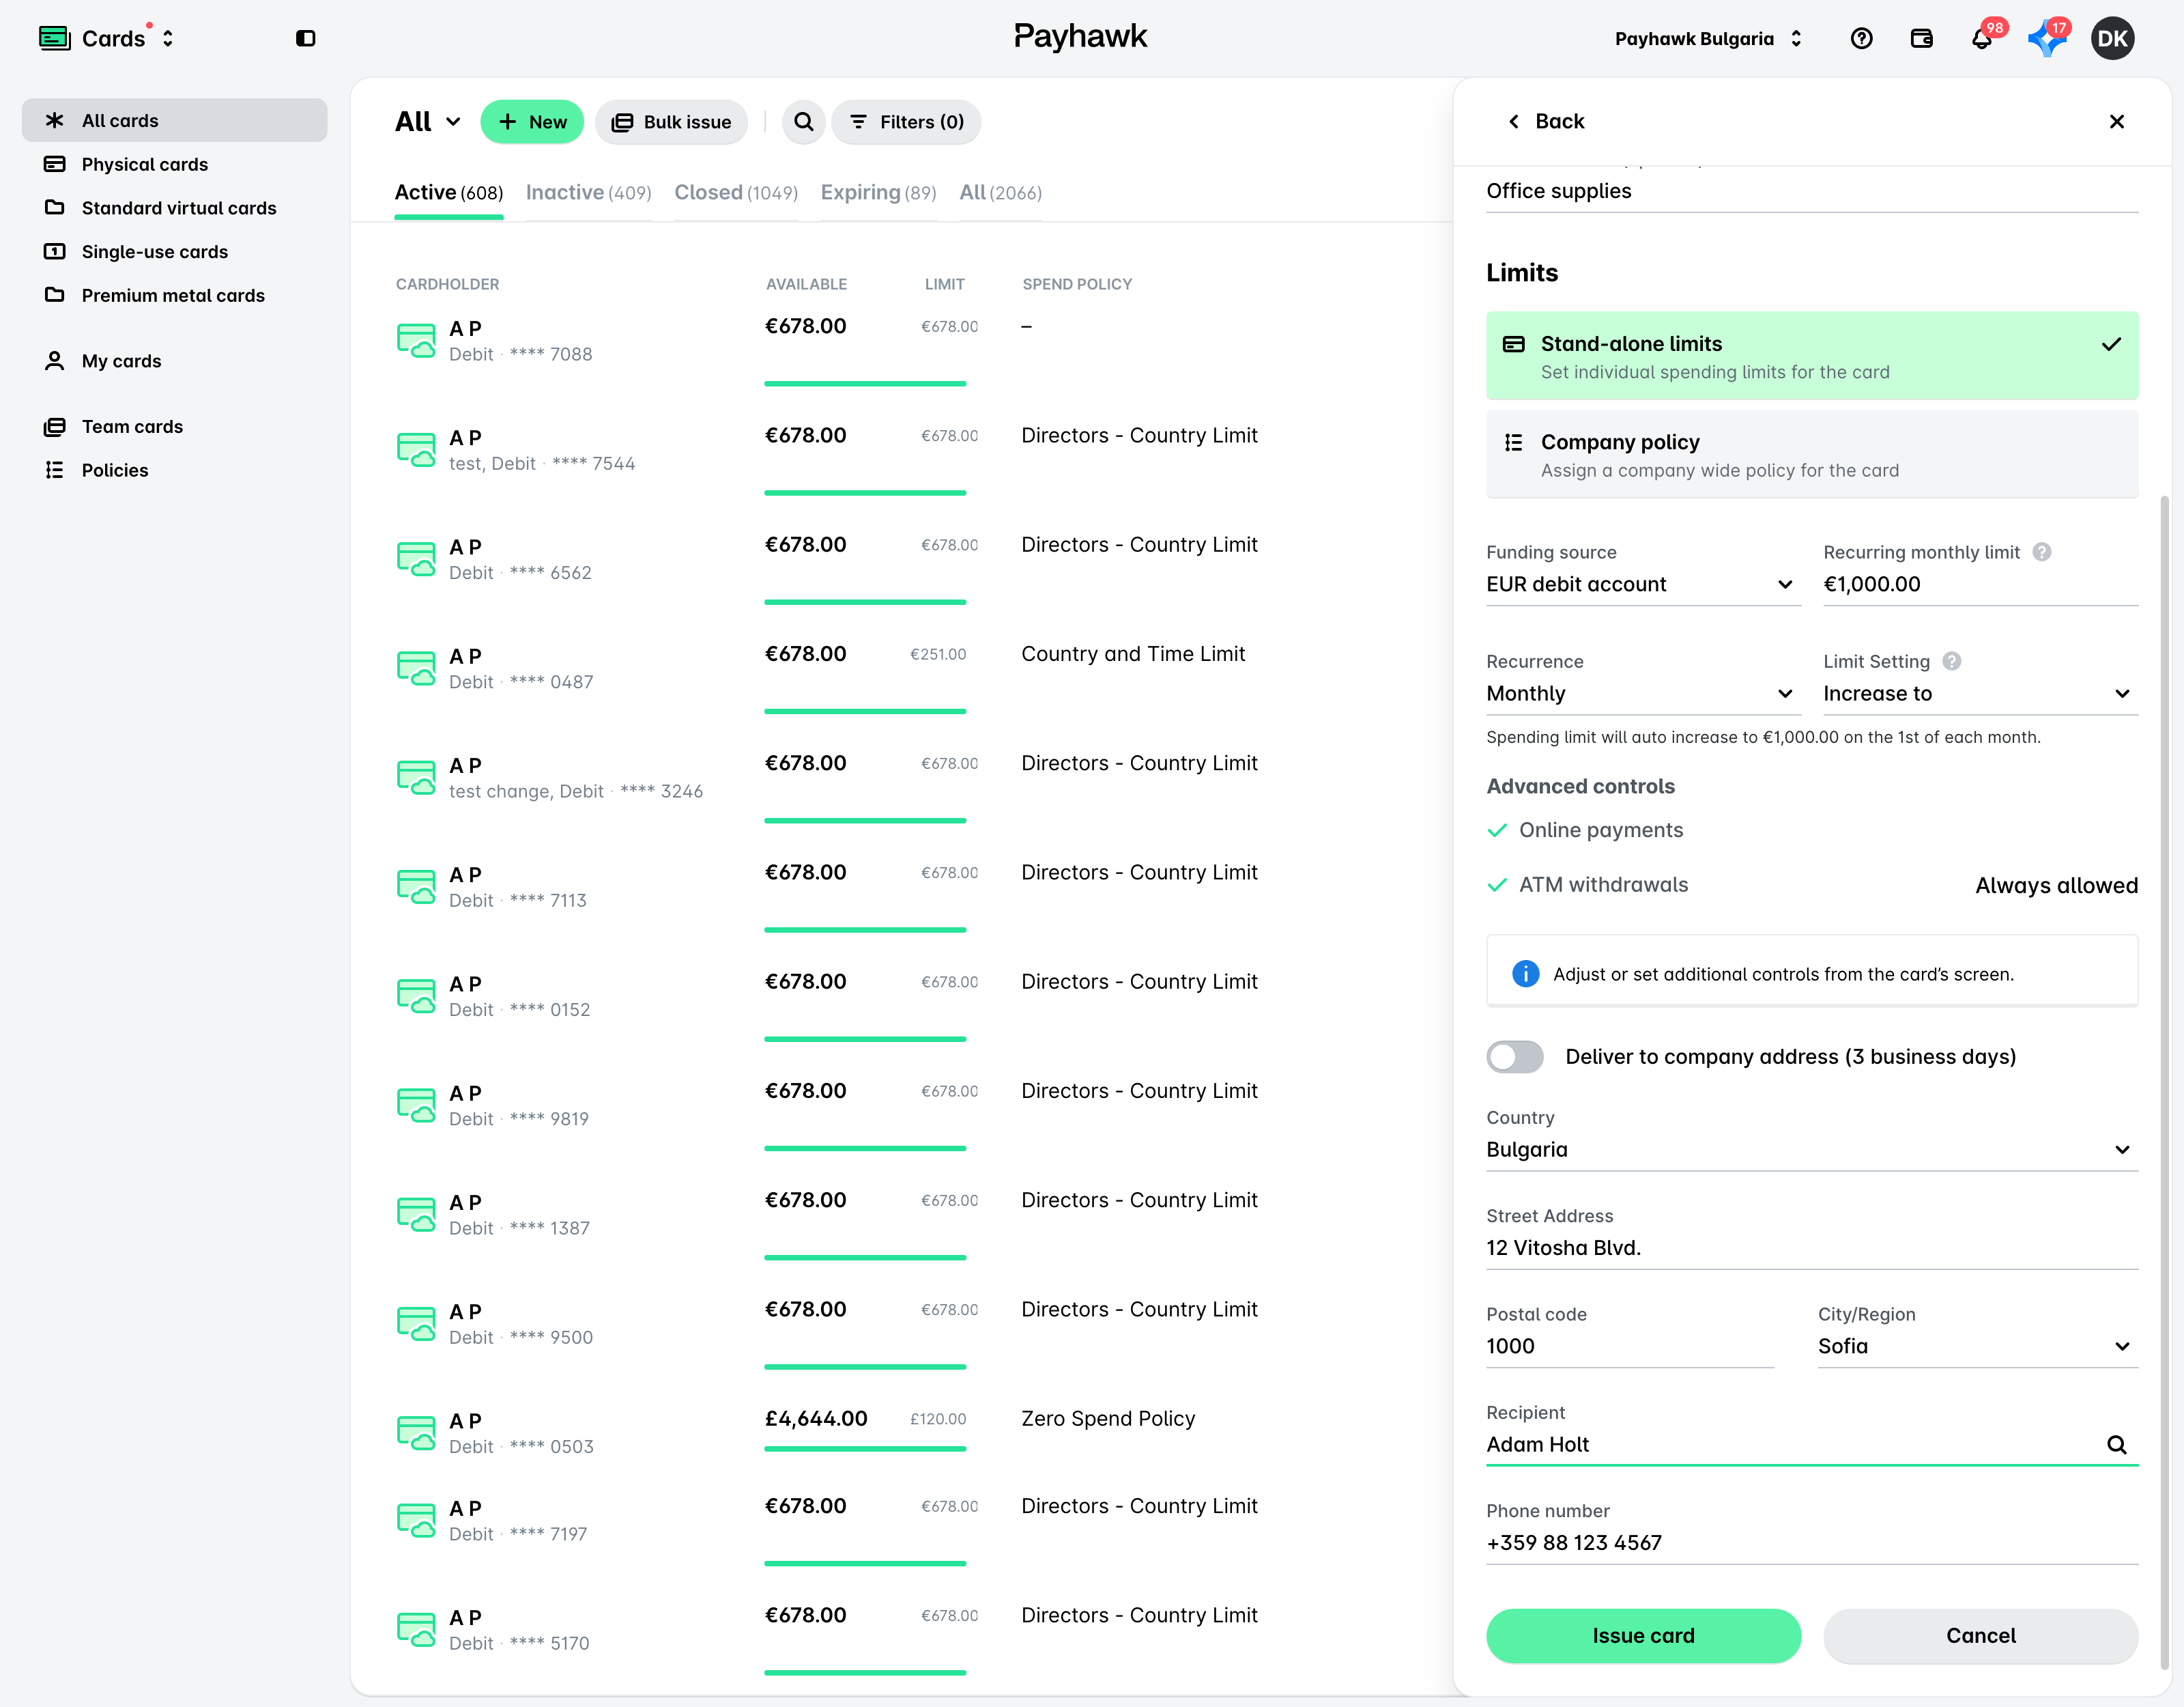2184x1707 pixels.
Task: Switch to the Closed tab
Action: (x=735, y=192)
